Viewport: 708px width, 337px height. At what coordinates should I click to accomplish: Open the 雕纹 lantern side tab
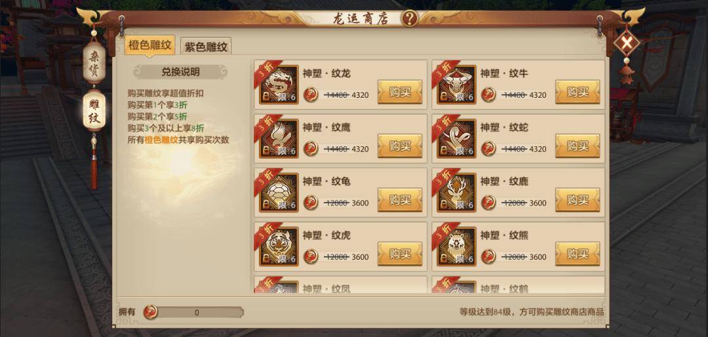[x=94, y=110]
